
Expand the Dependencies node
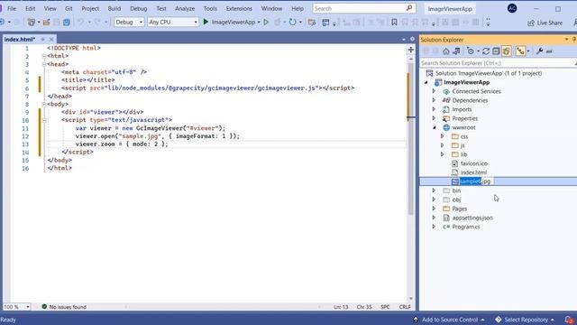click(434, 100)
